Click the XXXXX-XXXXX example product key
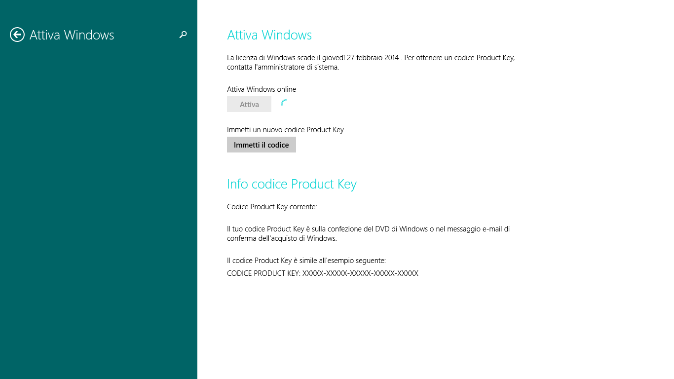 point(360,273)
